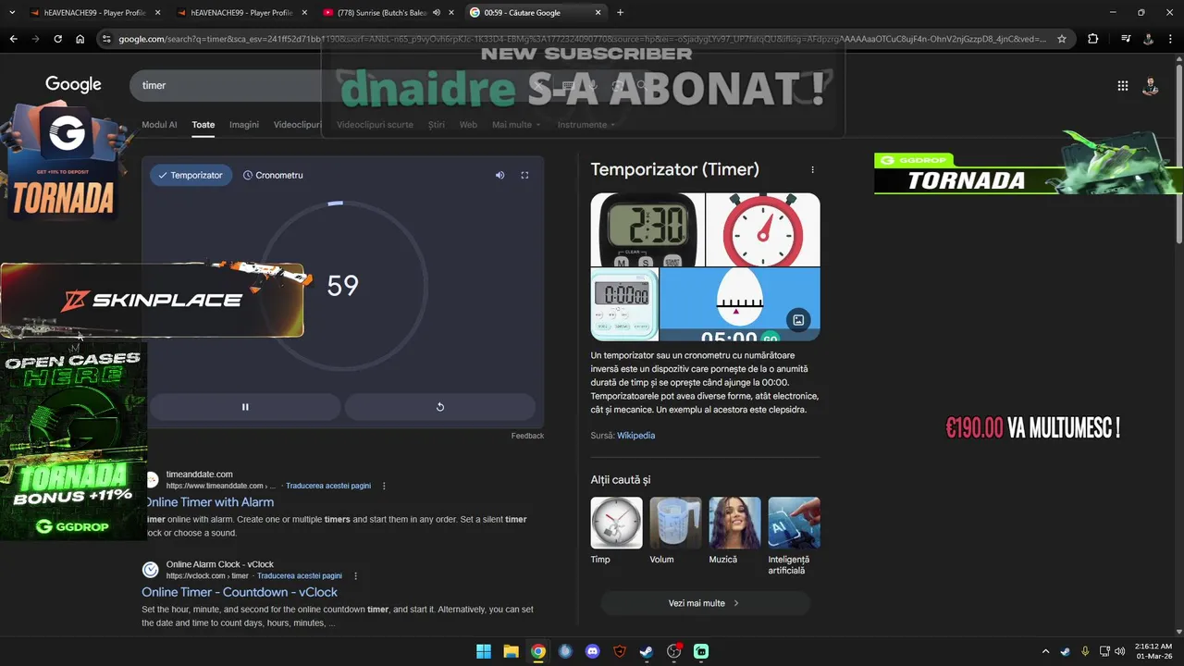
Task: Open the green app icon in taskbar
Action: tap(701, 651)
